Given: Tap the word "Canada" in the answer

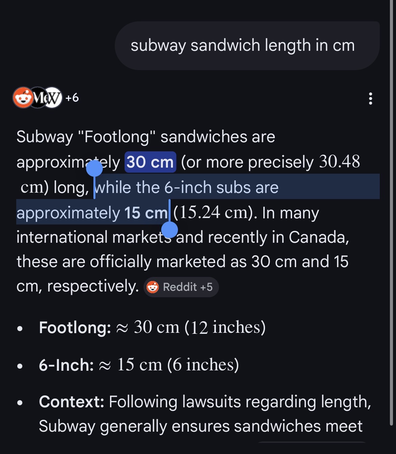Looking at the screenshot, I should coord(317,237).
